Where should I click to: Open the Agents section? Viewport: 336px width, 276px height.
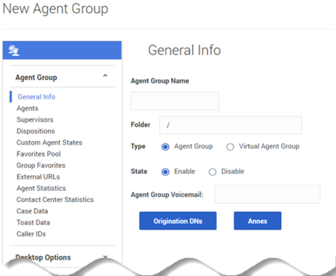tap(28, 108)
